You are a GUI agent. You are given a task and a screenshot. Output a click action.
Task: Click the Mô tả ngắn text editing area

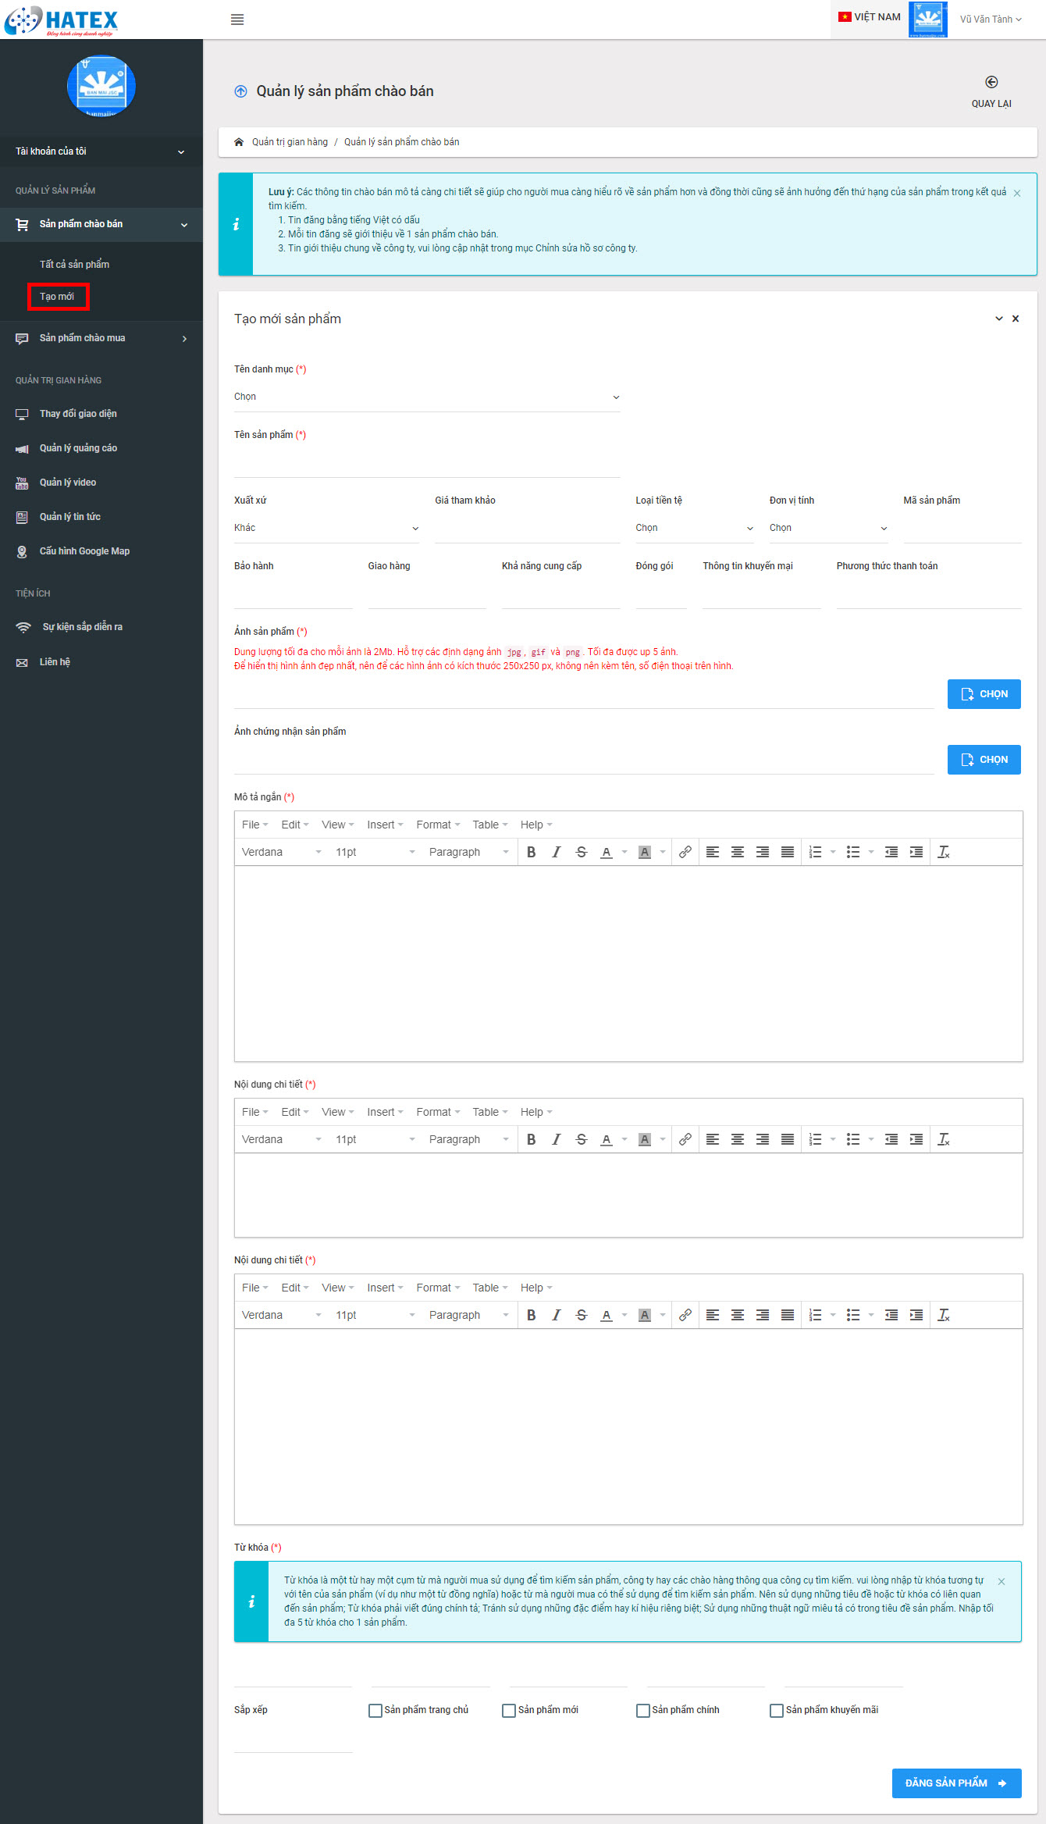[x=628, y=964]
